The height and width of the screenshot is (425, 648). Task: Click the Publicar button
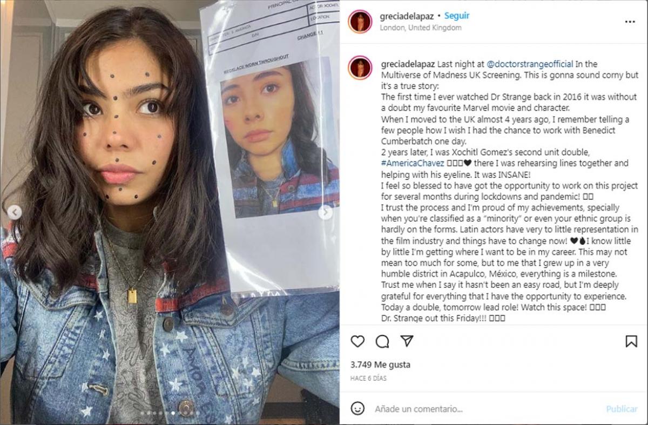[x=622, y=409]
